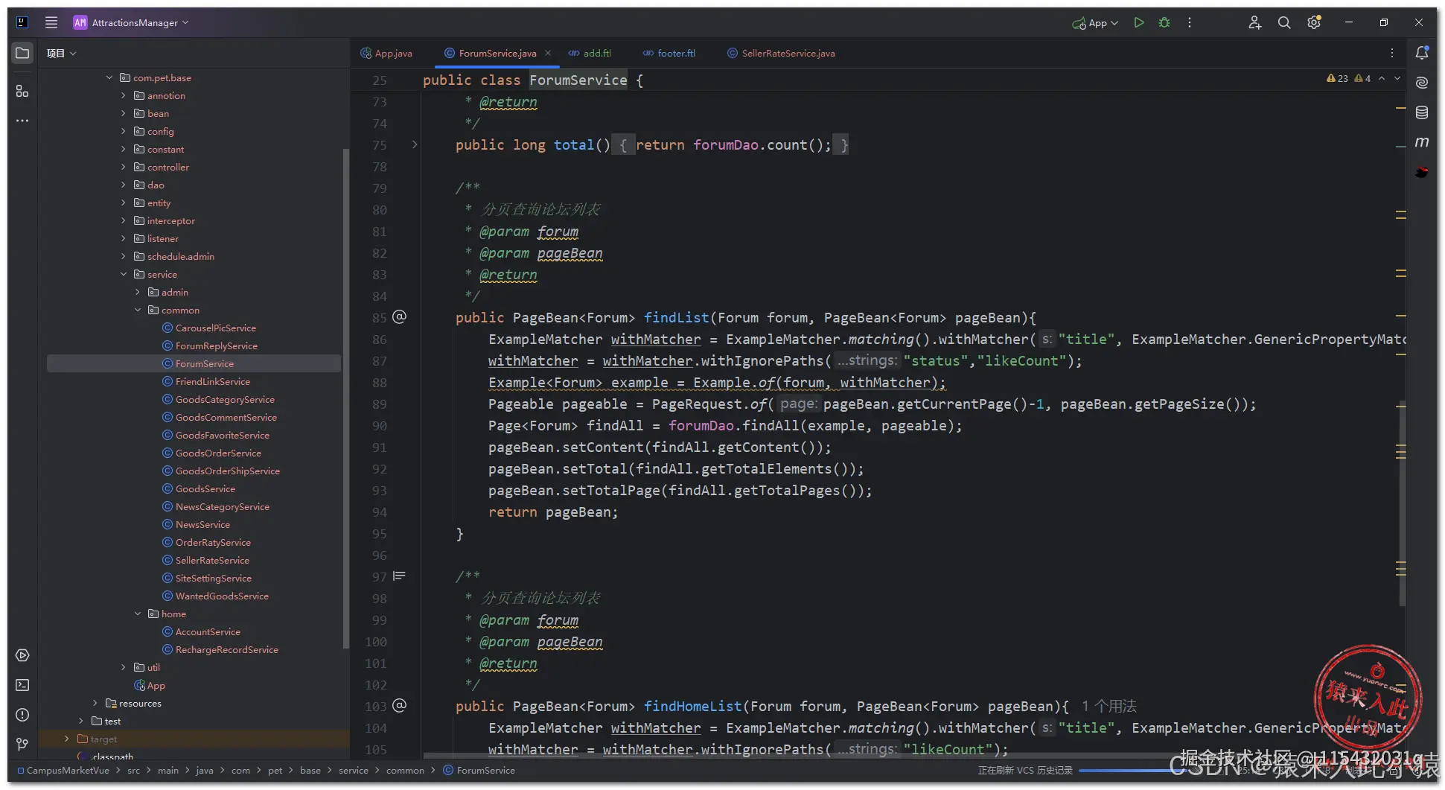Click the doc render icon on line 97
This screenshot has height=790, width=1445.
click(400, 576)
